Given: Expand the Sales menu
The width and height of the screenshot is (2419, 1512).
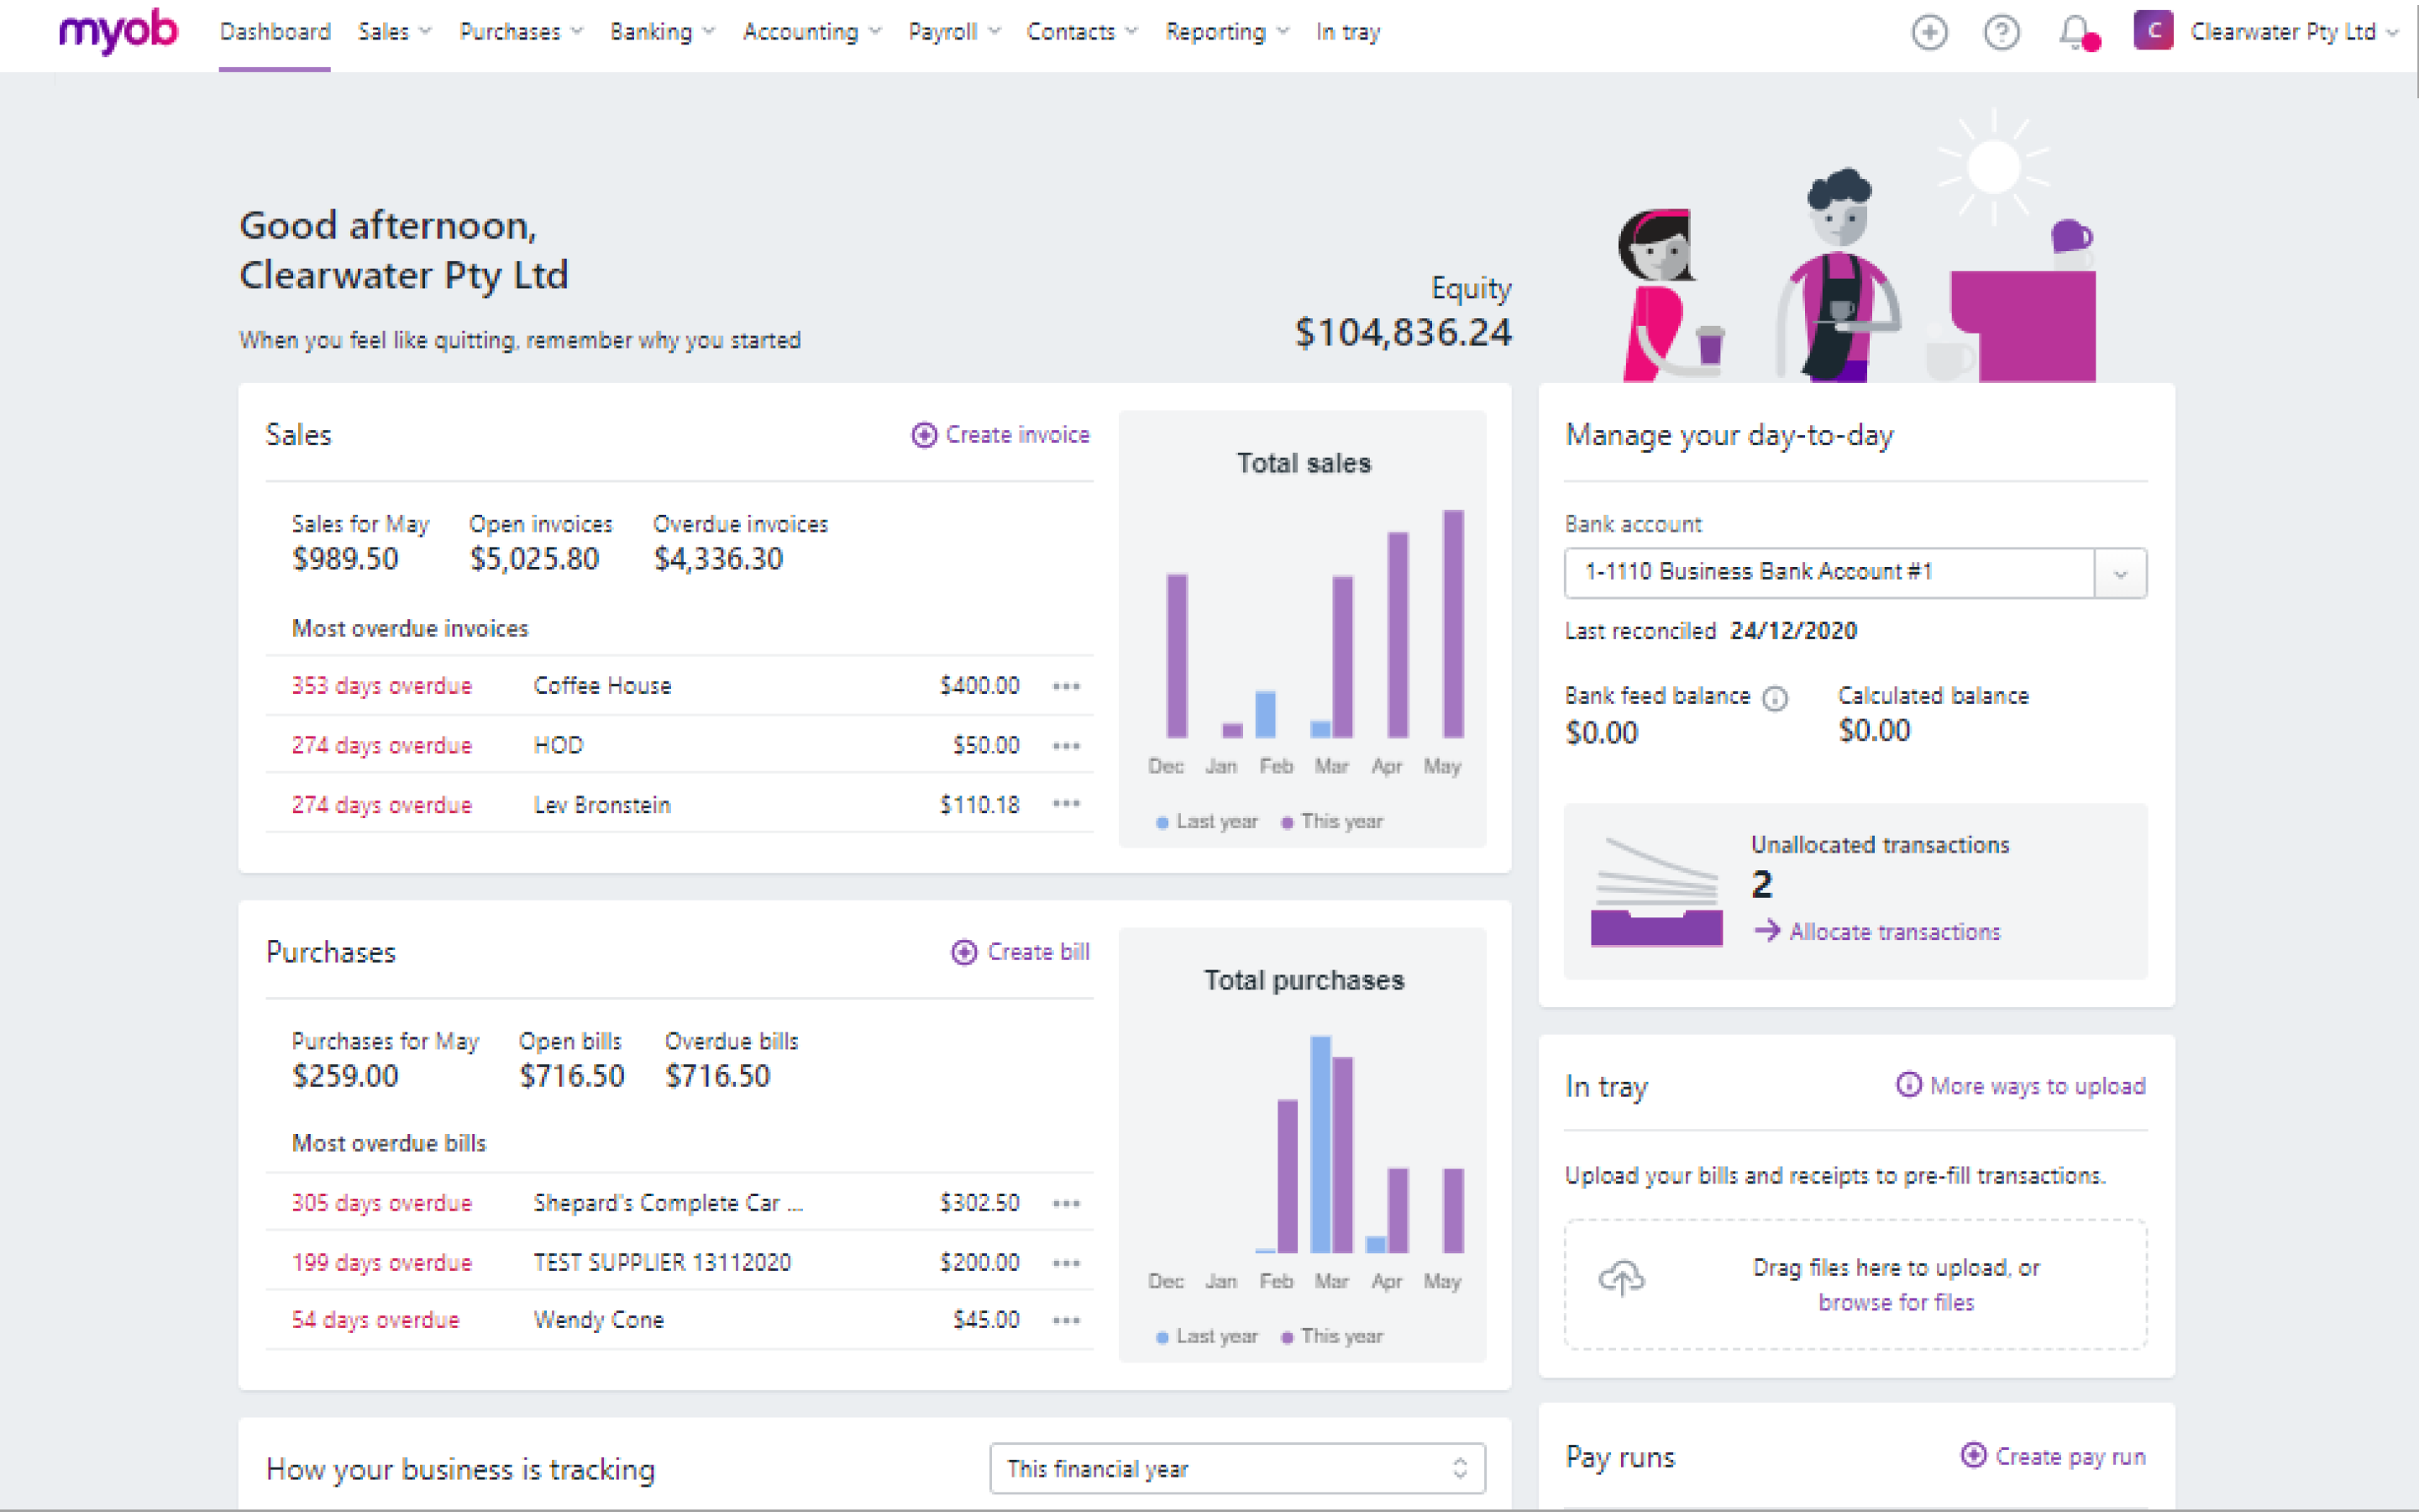Looking at the screenshot, I should [395, 32].
